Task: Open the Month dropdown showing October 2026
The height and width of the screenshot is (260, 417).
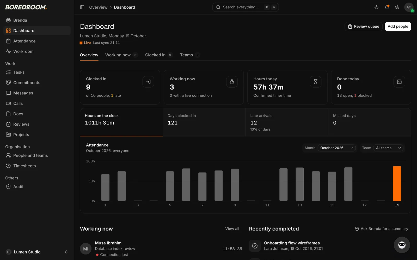Action: 336,148
